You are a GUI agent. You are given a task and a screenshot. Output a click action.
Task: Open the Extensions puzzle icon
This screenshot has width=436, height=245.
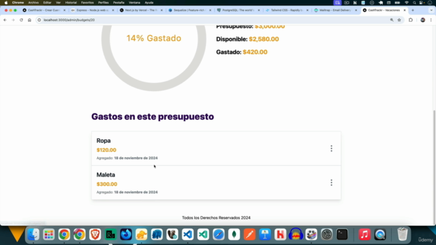[x=411, y=20]
